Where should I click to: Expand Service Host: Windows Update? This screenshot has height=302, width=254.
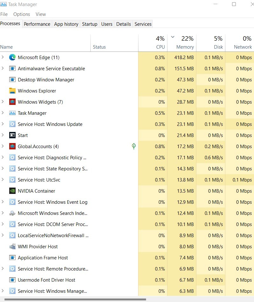click(x=3, y=124)
